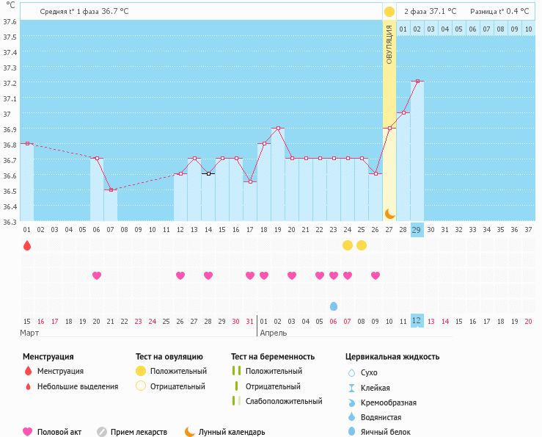
Task: Click the Лунный календарь moon legend icon
Action: point(189,432)
